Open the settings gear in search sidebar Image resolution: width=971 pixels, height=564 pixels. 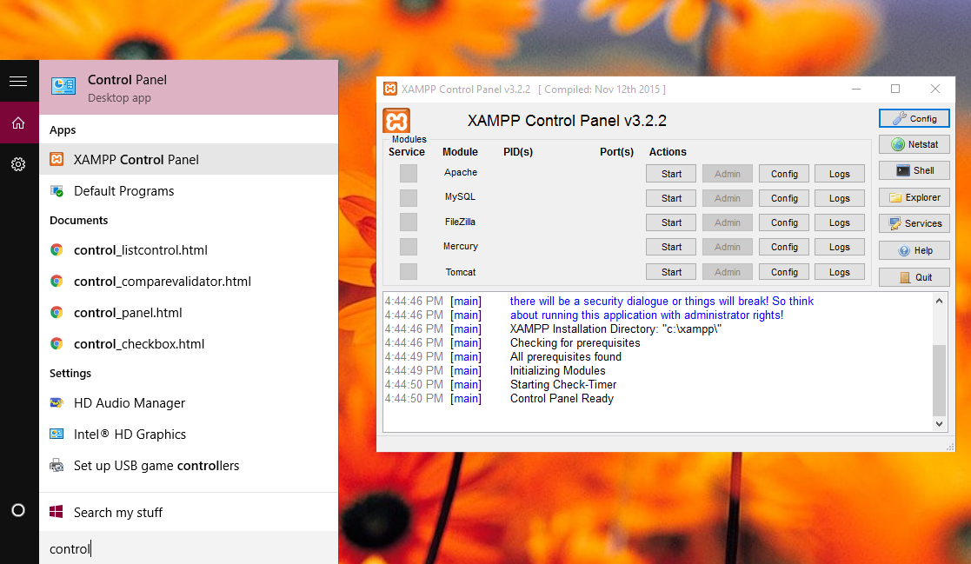pyautogui.click(x=18, y=164)
